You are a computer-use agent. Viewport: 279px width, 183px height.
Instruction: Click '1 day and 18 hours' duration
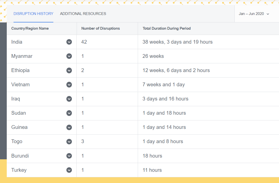[x=164, y=113]
